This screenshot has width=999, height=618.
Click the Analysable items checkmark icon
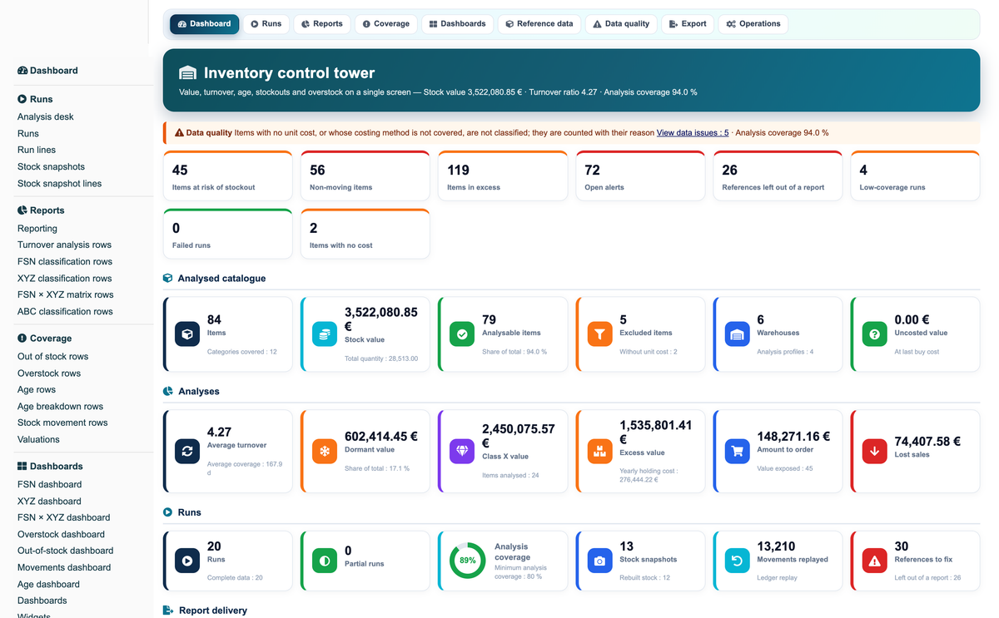tap(462, 334)
